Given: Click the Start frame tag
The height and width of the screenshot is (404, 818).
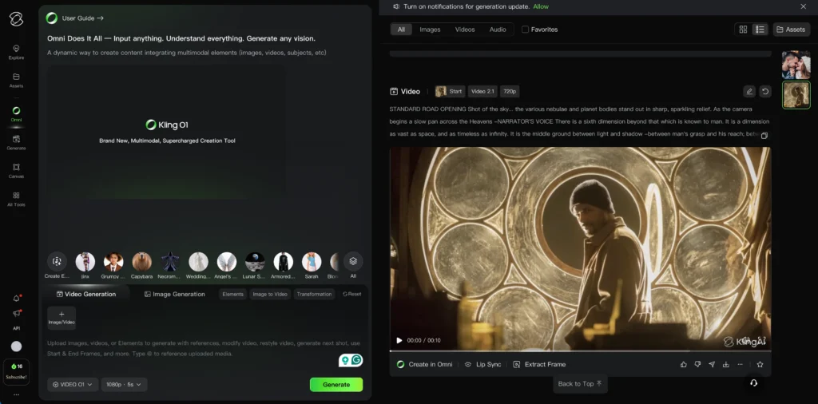Looking at the screenshot, I should click(x=449, y=91).
